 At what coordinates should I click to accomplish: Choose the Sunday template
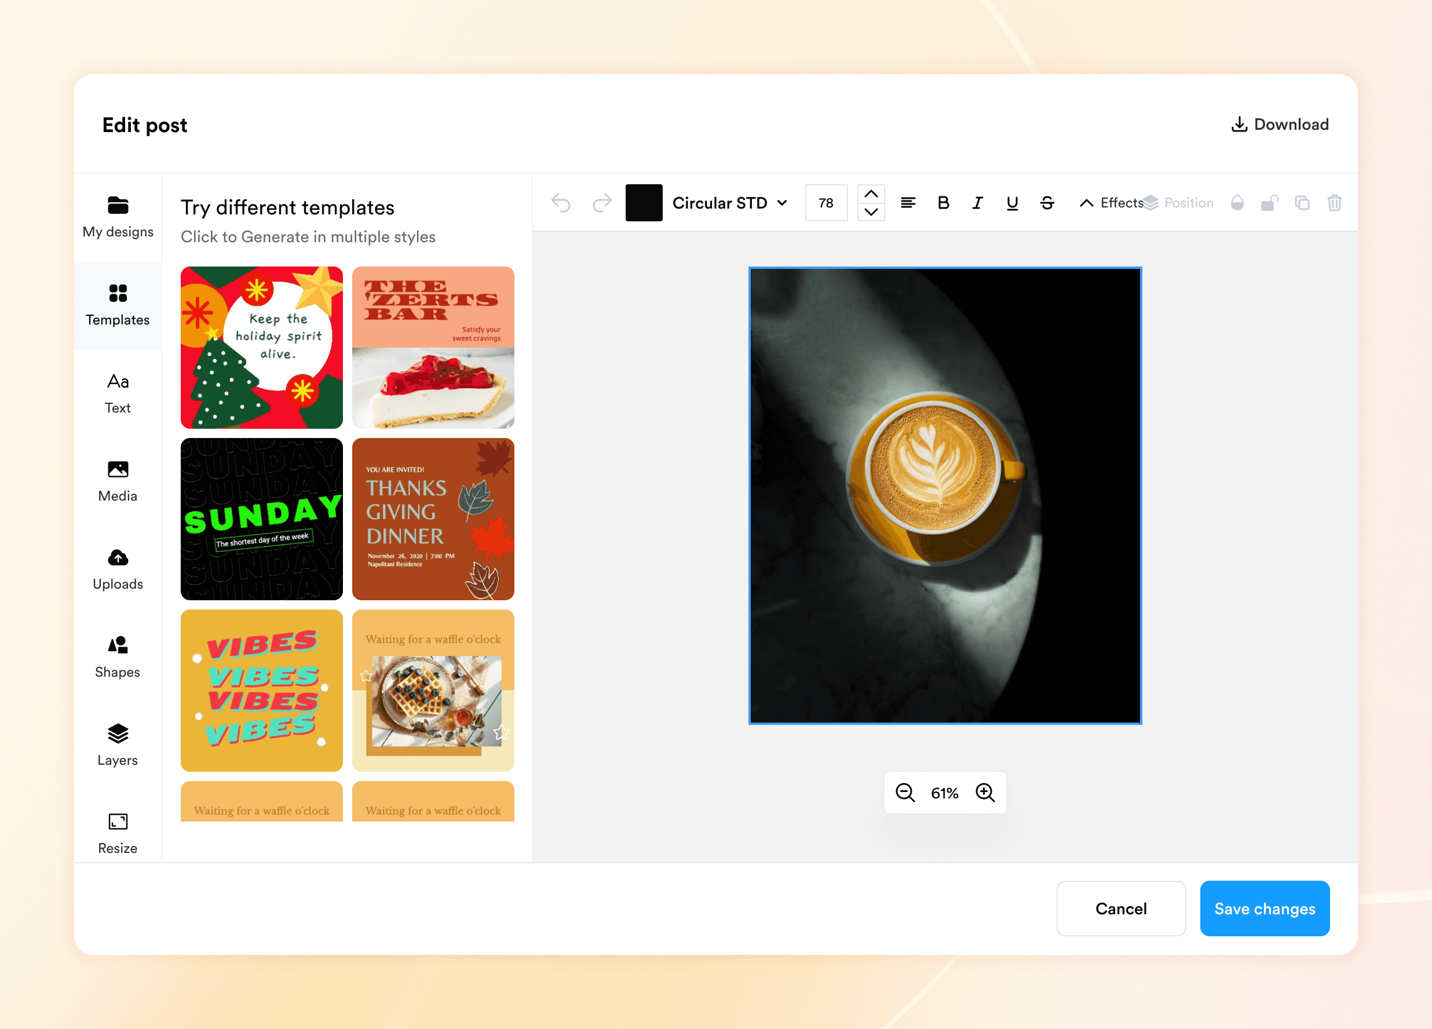pyautogui.click(x=261, y=519)
